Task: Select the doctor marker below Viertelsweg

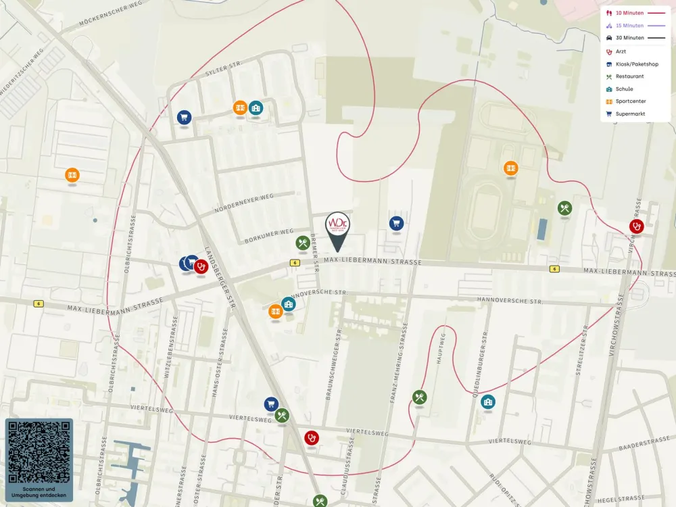Action: (x=311, y=438)
